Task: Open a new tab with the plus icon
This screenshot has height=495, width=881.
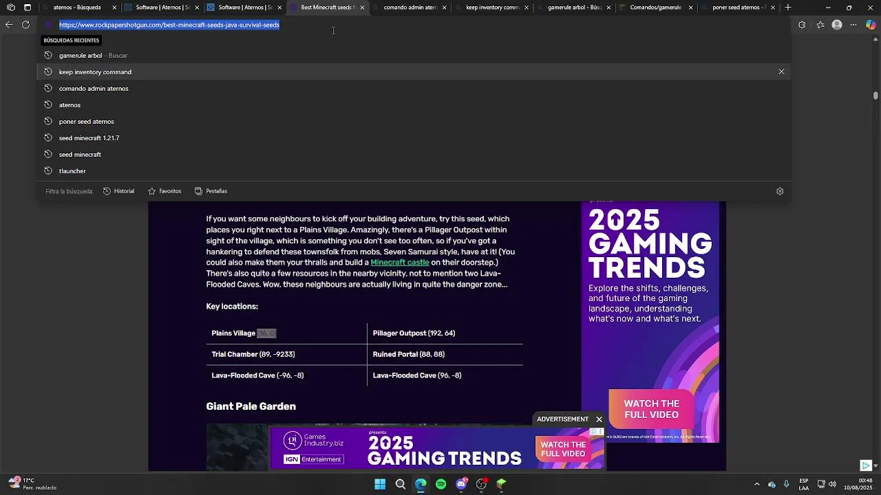Action: pyautogui.click(x=788, y=8)
